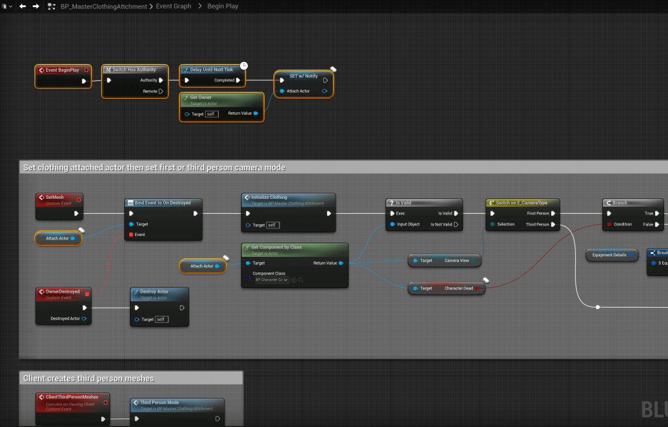The width and height of the screenshot is (668, 427).
Task: Click the use-selected arrow beside Component Class
Action: [x=294, y=280]
